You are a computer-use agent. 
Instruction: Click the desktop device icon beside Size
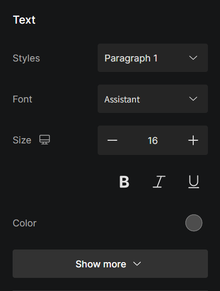point(45,140)
